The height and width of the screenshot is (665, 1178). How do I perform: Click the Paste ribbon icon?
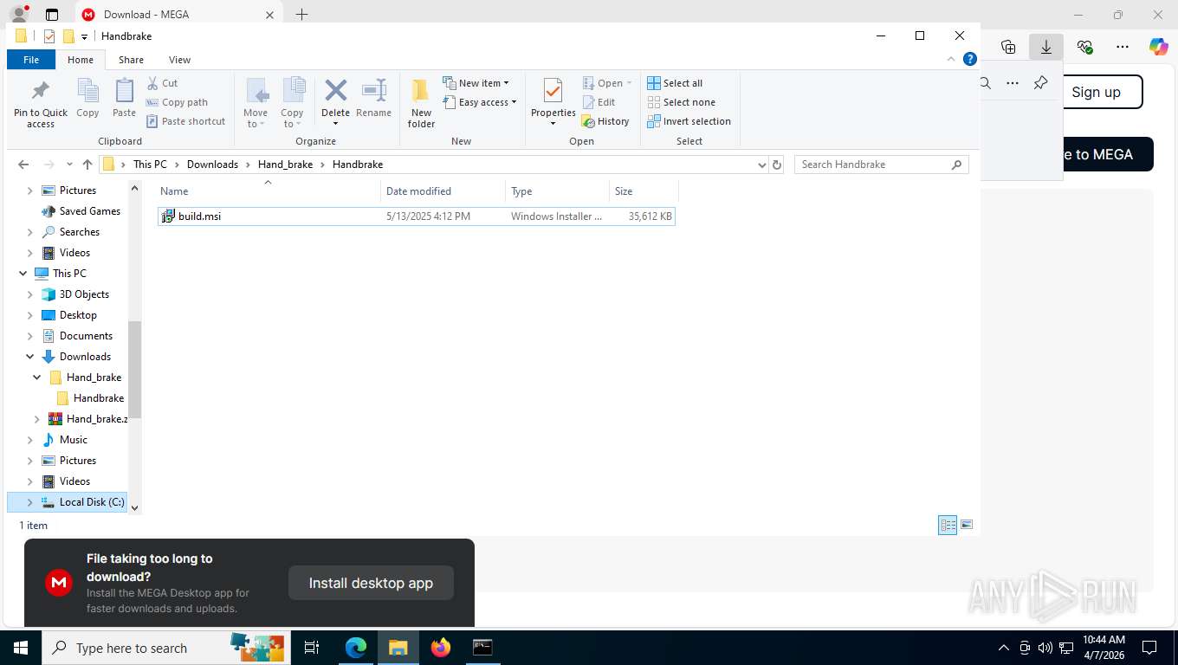point(124,98)
